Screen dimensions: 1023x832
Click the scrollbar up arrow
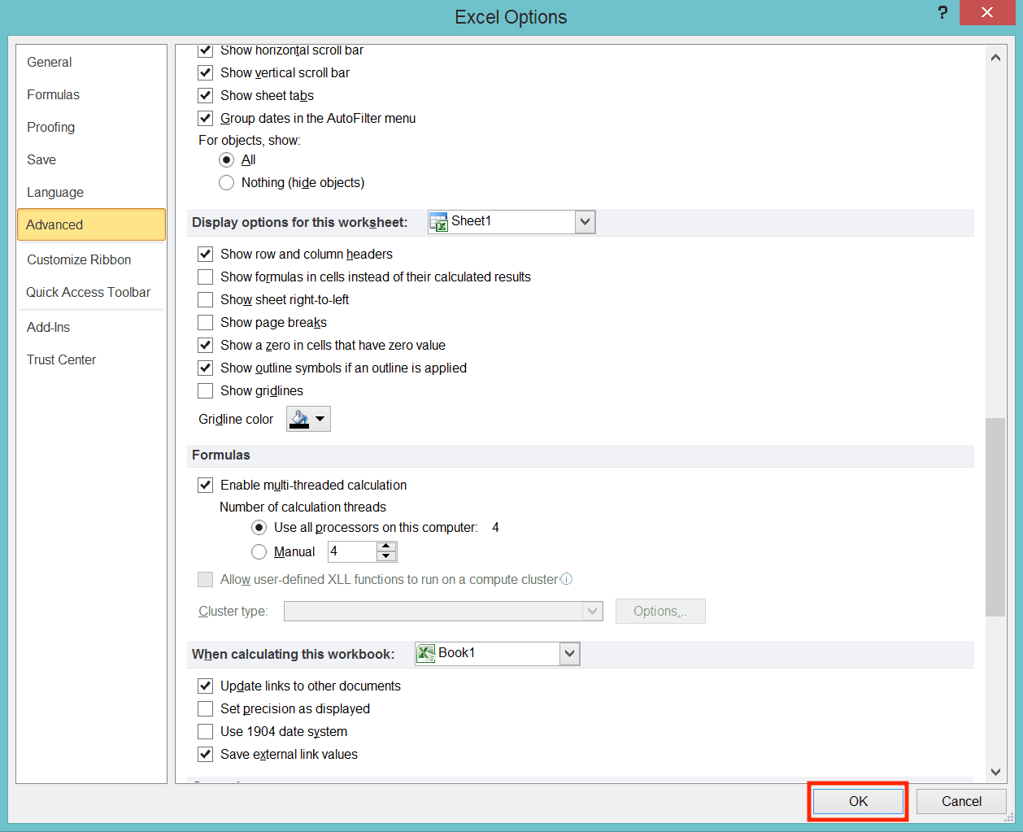pos(995,57)
